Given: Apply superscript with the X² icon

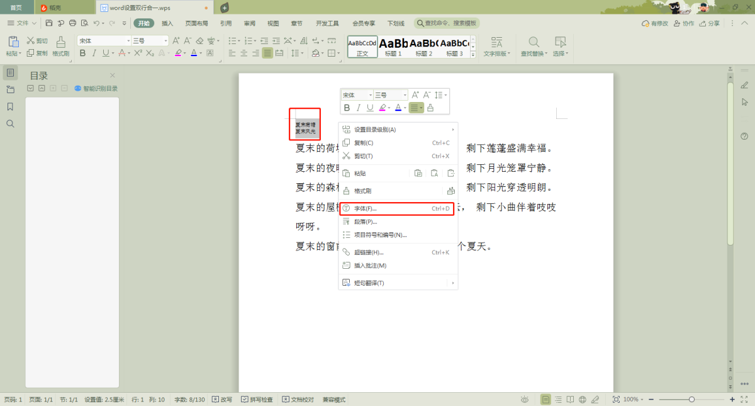Looking at the screenshot, I should [x=138, y=54].
